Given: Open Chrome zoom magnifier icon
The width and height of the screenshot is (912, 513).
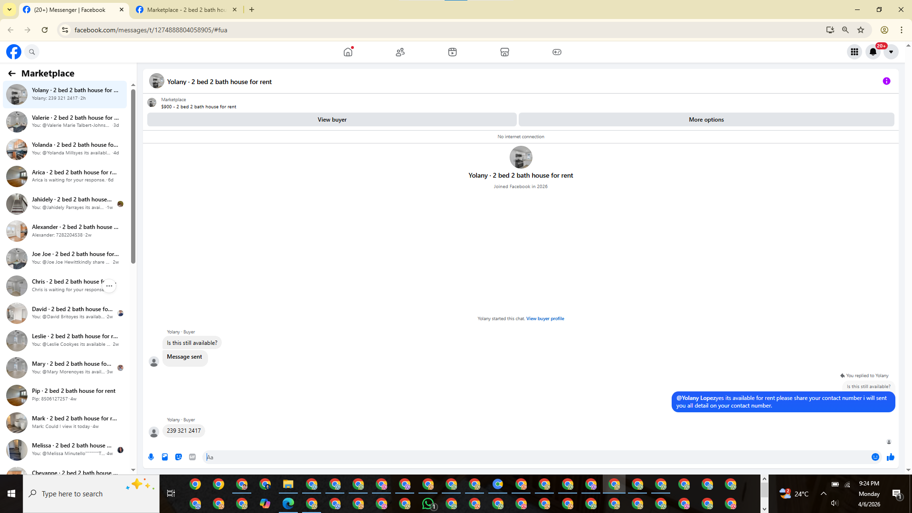Looking at the screenshot, I should pos(845,30).
